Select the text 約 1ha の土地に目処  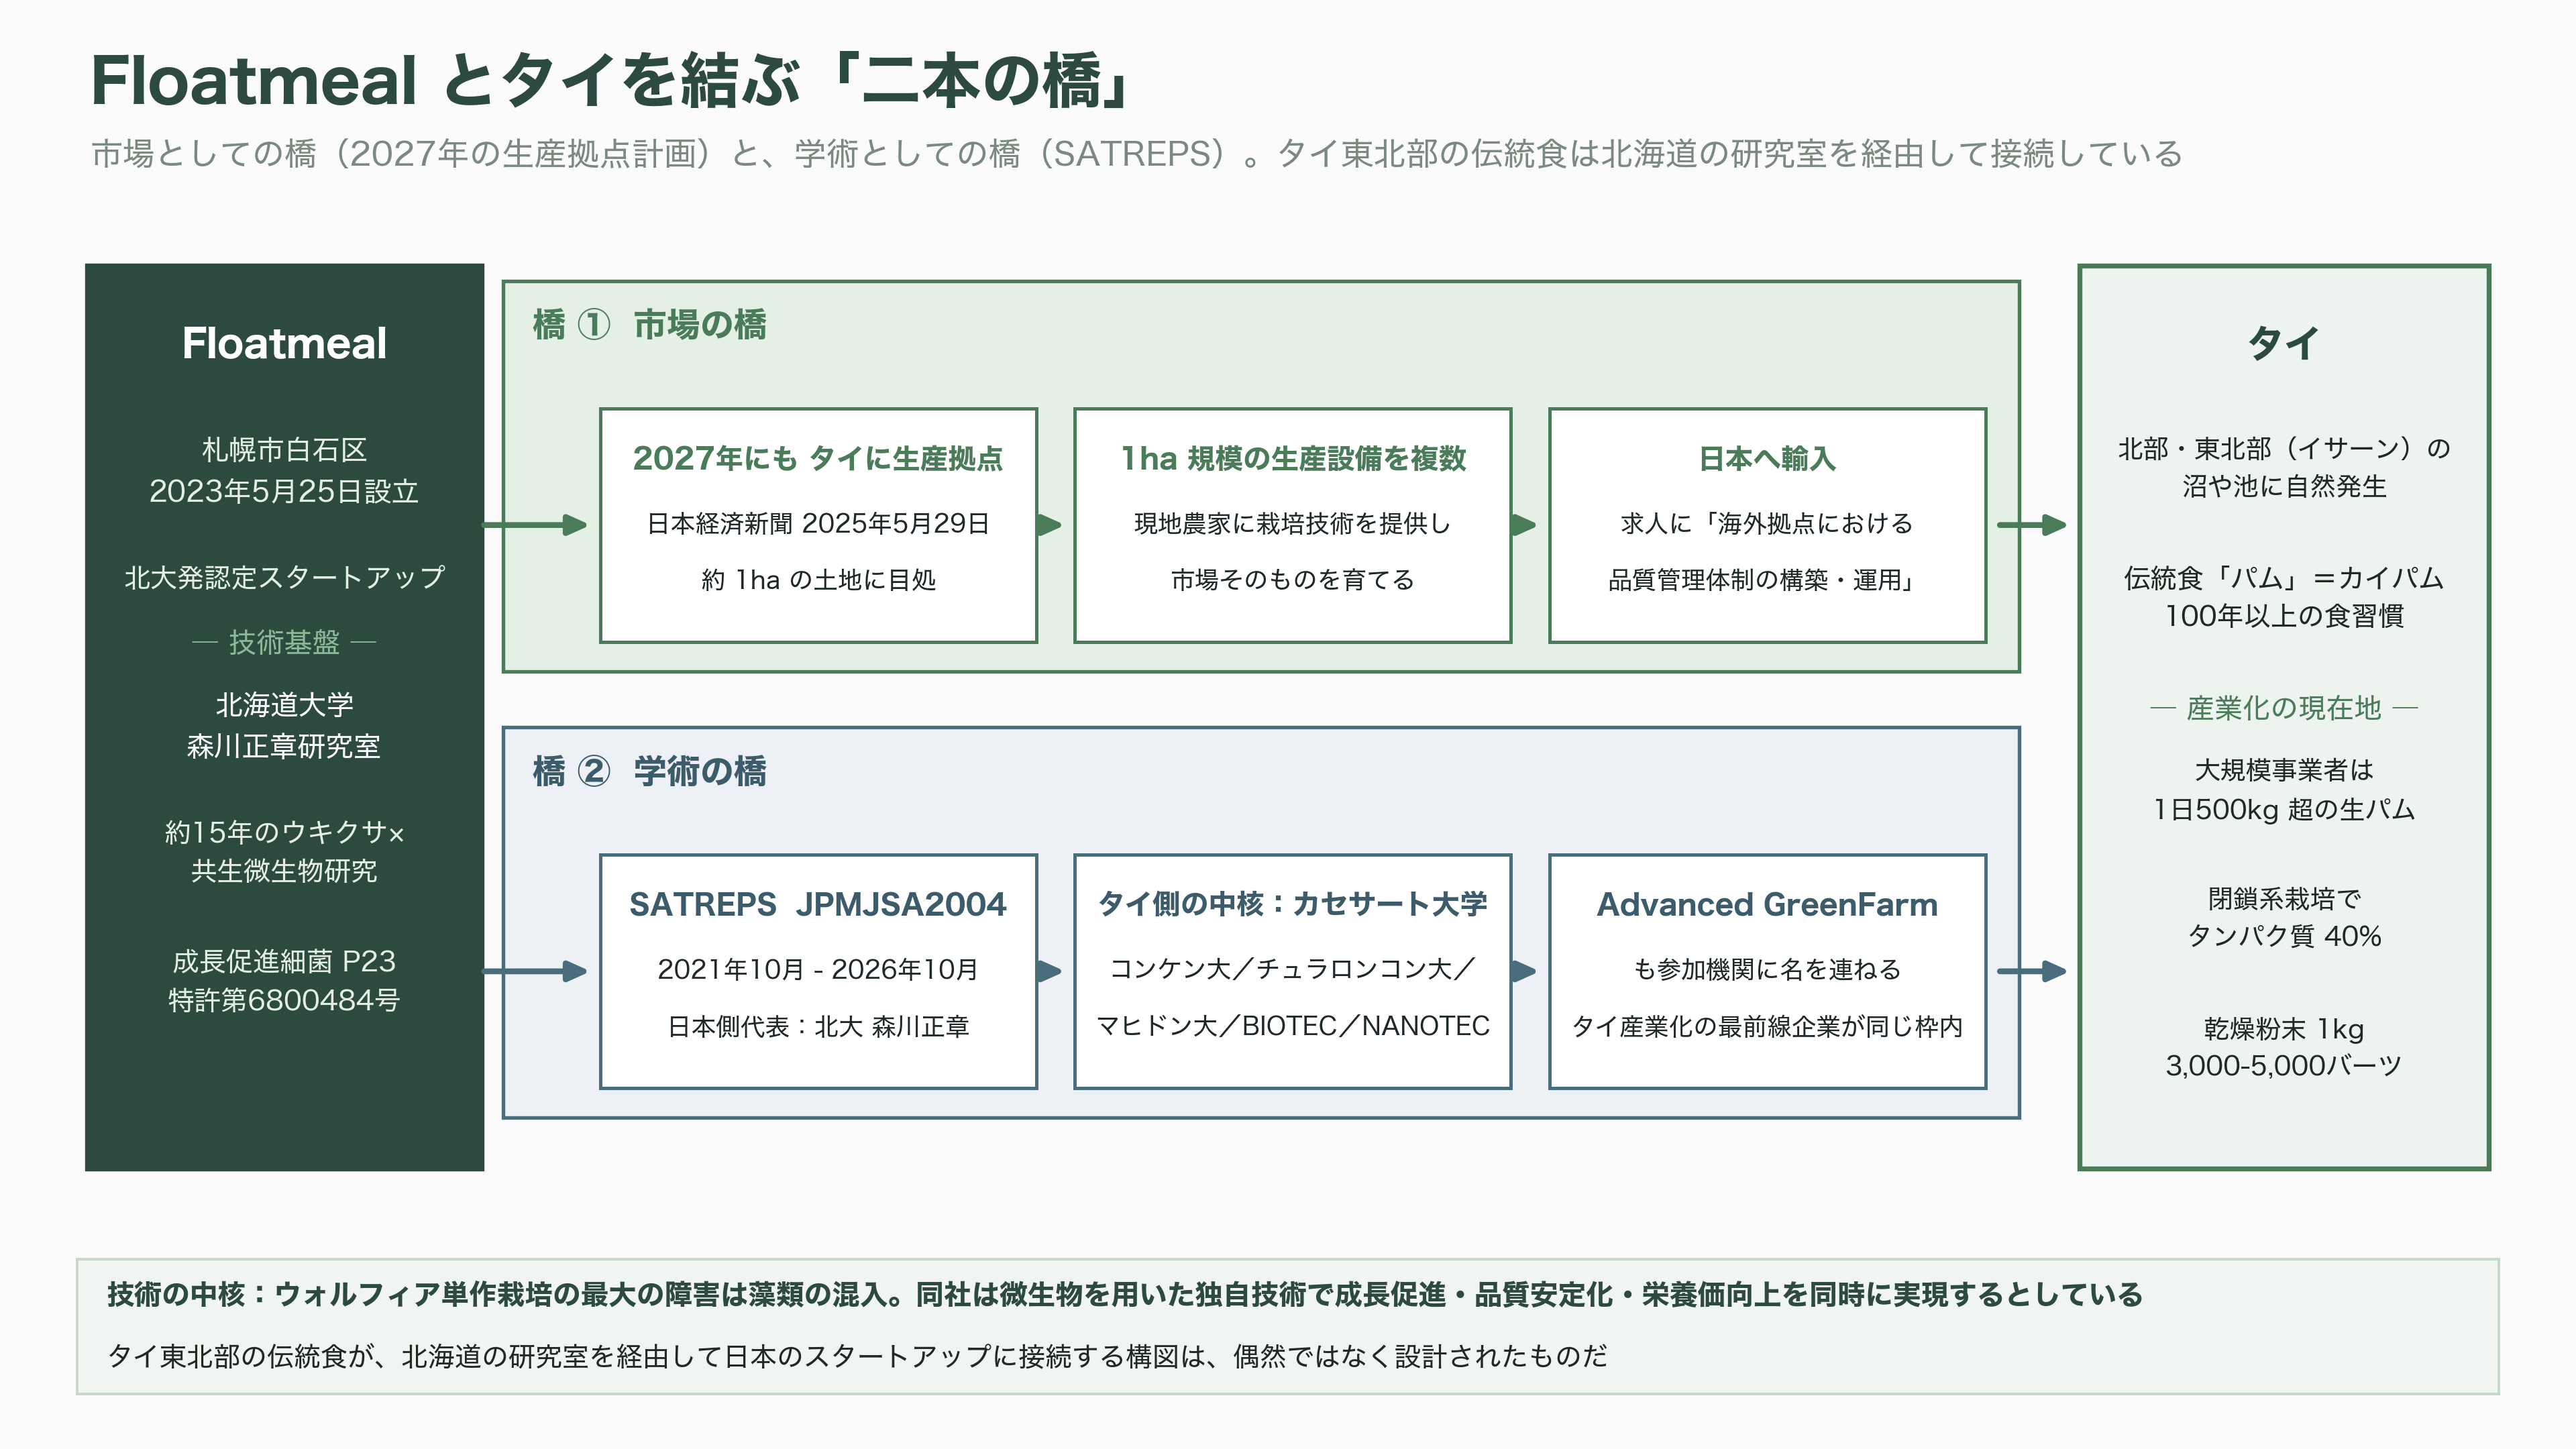pos(818,580)
